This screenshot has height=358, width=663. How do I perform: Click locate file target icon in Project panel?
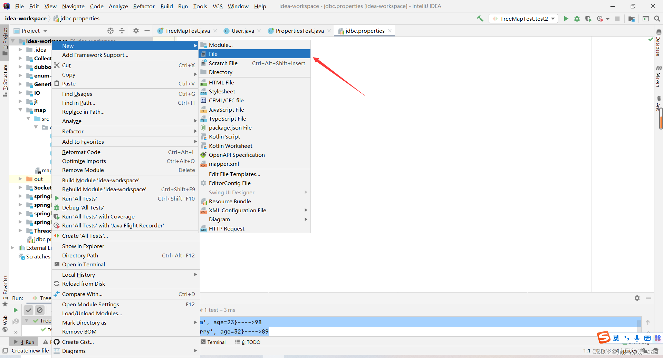(110, 31)
